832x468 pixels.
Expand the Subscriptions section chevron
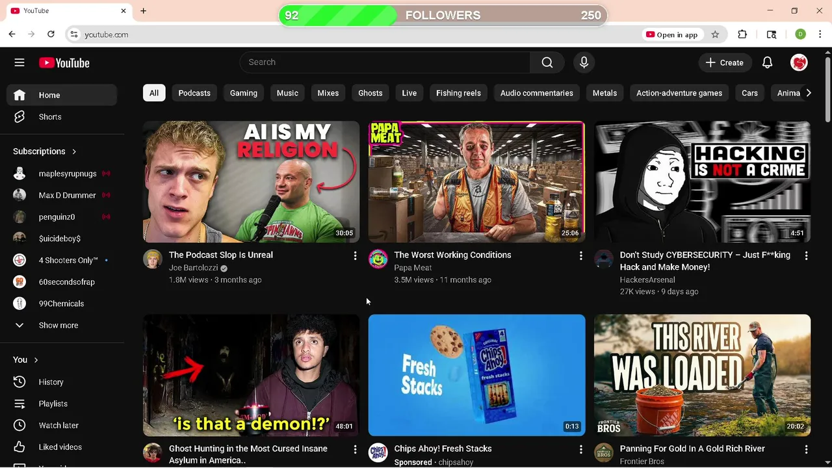[x=74, y=151]
